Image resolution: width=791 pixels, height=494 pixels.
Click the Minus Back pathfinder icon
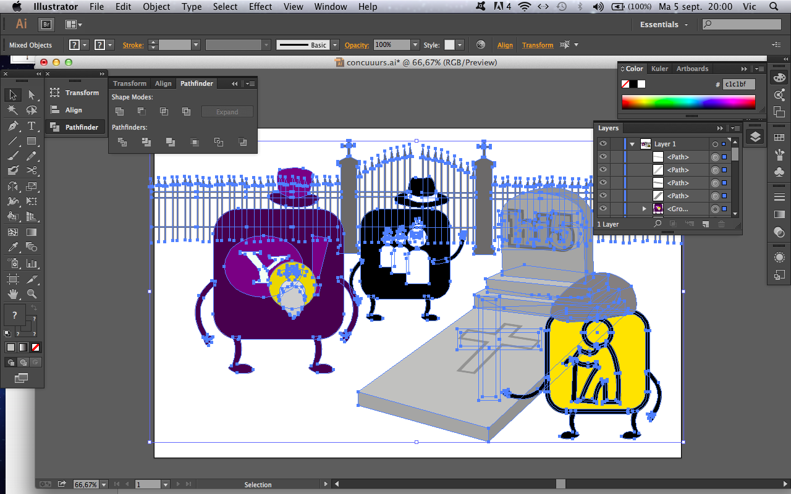click(x=242, y=142)
